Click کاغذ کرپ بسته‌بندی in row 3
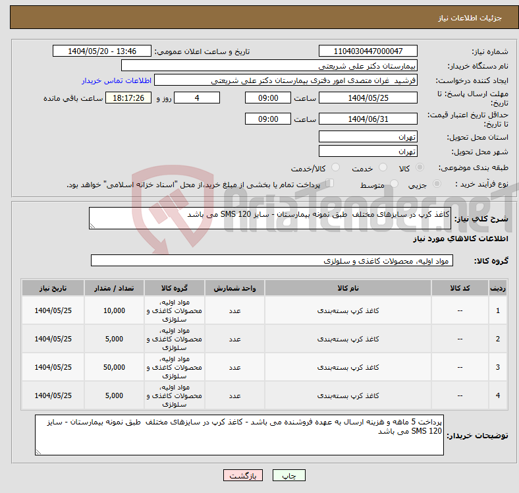Screen dimensions: 519x493 pos(348,367)
